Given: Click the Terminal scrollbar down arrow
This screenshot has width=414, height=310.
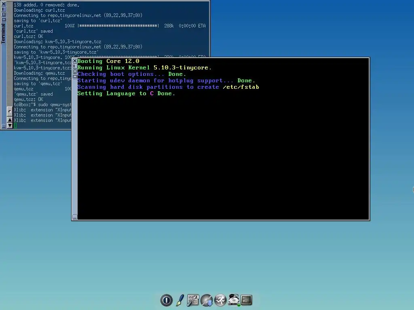Looking at the screenshot, I should tap(10, 126).
